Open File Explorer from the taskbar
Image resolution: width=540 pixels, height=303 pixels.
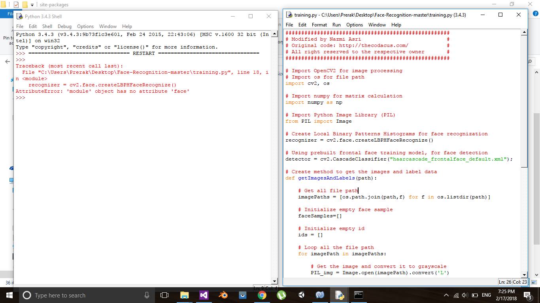tap(184, 295)
